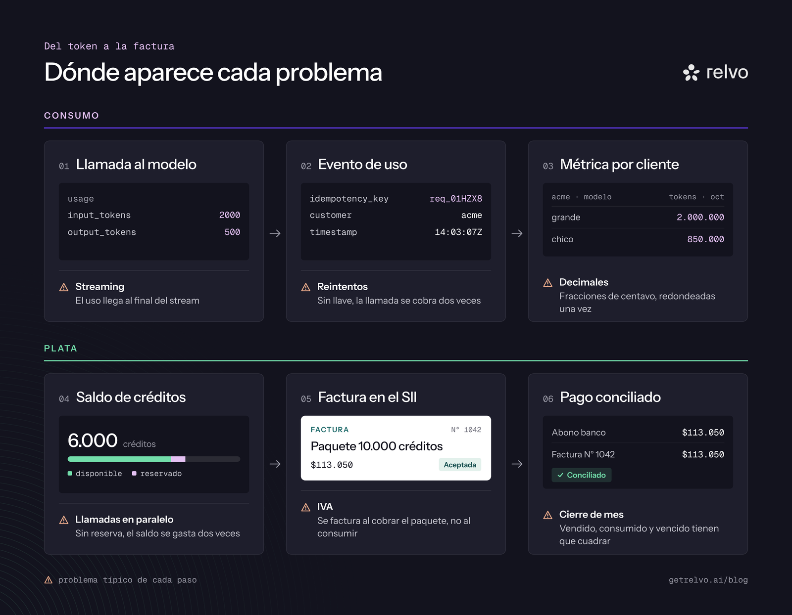The width and height of the screenshot is (792, 615).
Task: Click the chico tokens value 850.000
Action: coord(705,239)
